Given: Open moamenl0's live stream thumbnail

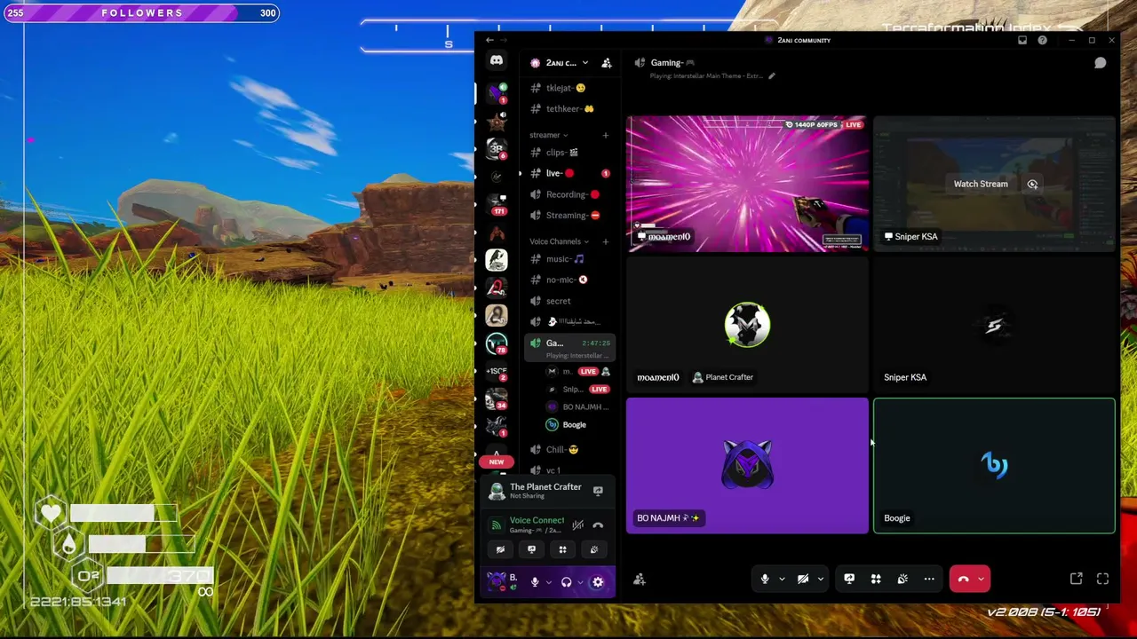Looking at the screenshot, I should coord(747,185).
